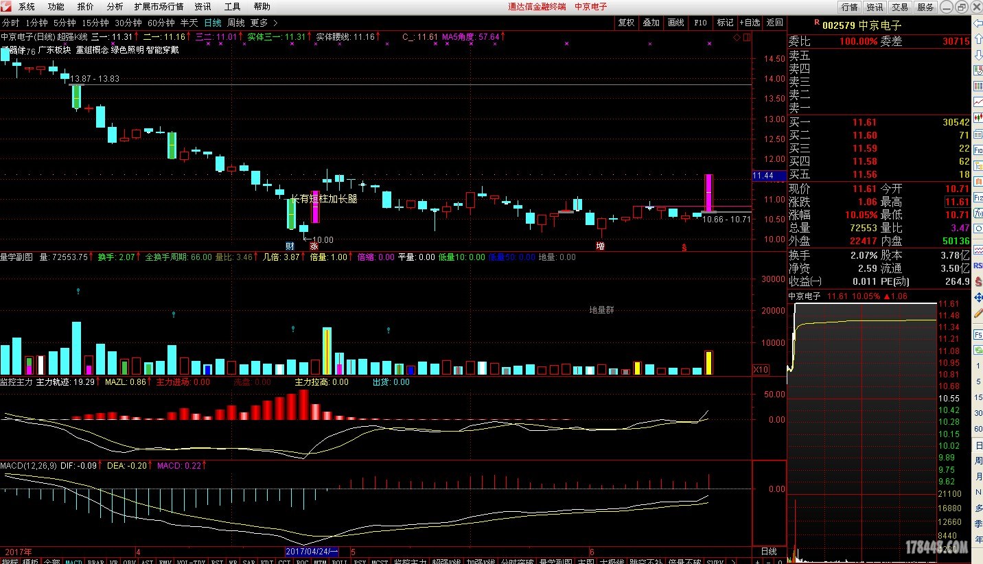Click the up arrow sidebar icon

[x=978, y=39]
